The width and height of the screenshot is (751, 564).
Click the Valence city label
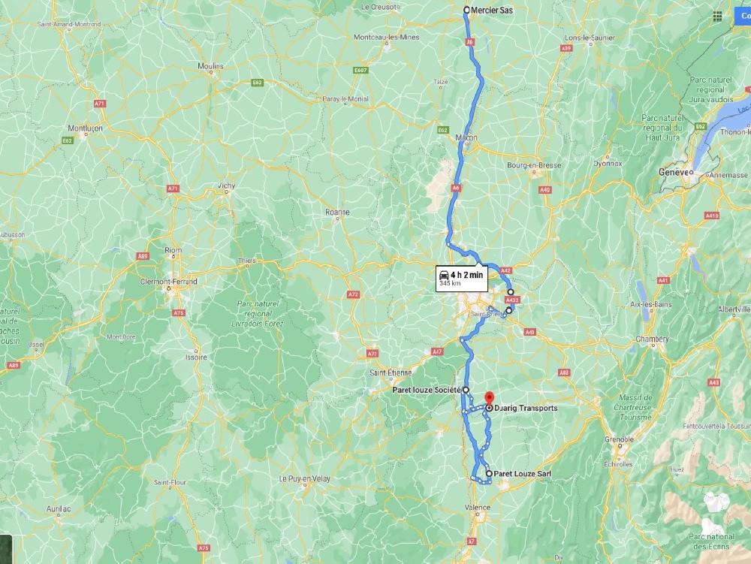[x=478, y=508]
